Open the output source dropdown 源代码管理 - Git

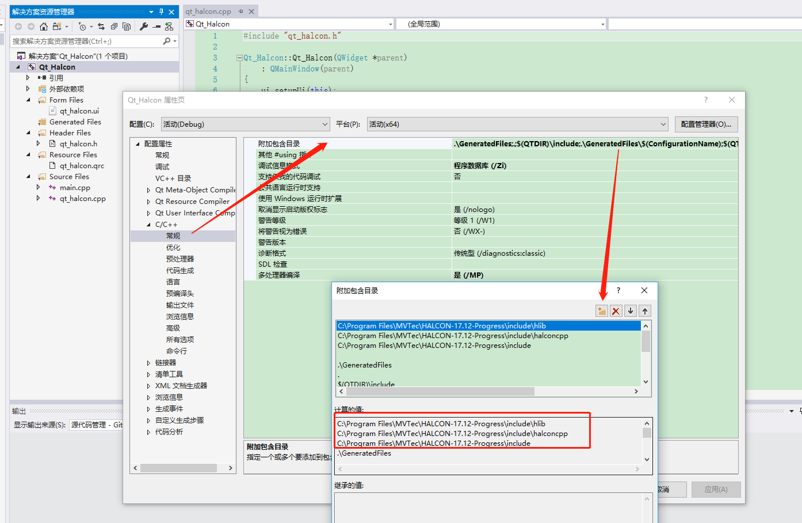tap(96, 425)
